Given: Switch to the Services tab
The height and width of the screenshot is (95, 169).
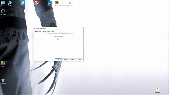Looking at the screenshot, I should 44,31.
